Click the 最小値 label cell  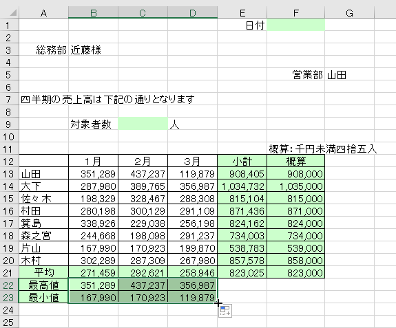click(43, 297)
